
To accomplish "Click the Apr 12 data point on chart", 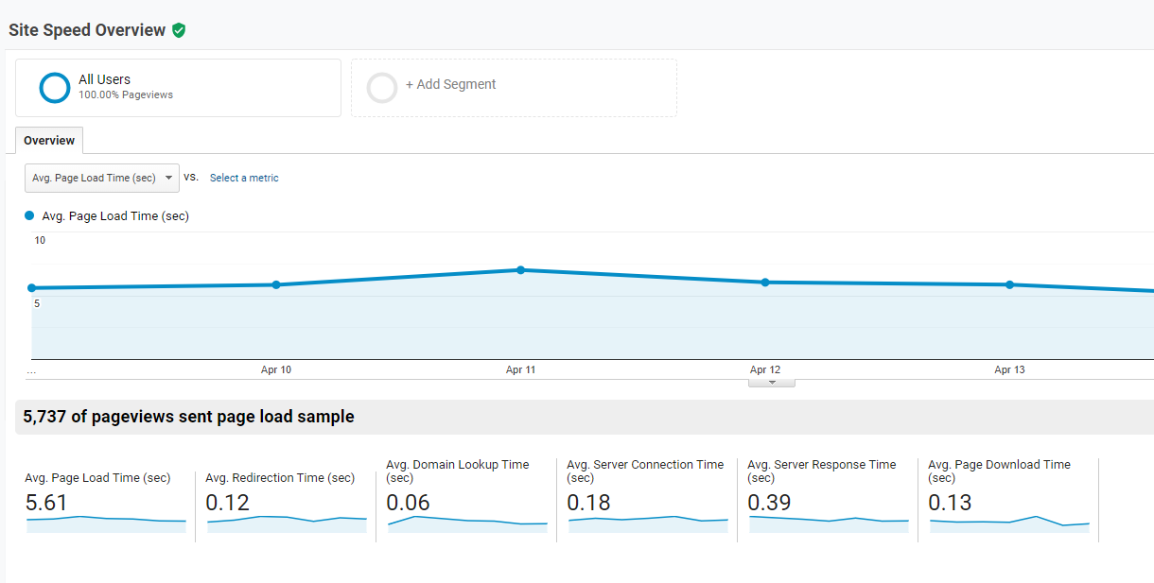I will pyautogui.click(x=765, y=282).
